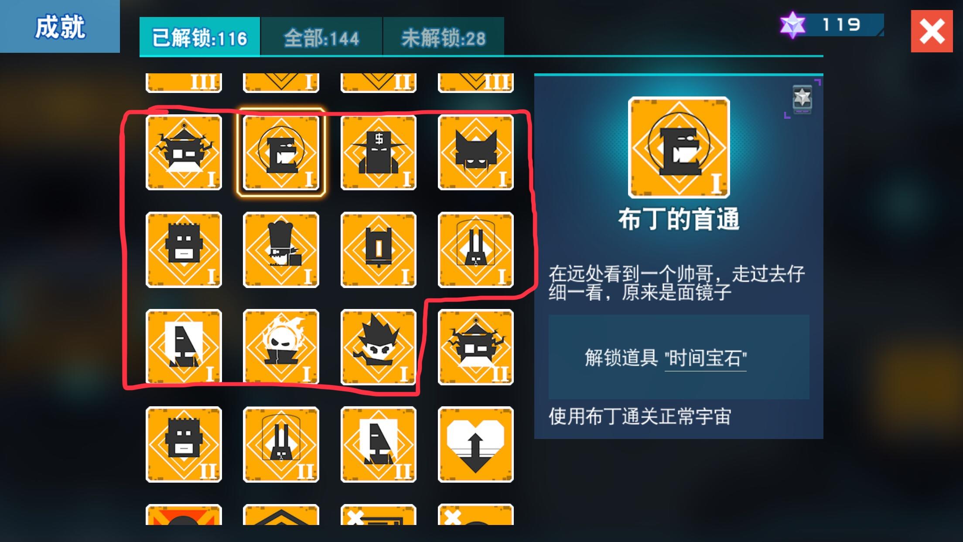Tap the star card icon in detail panel
Screen dimensions: 963x542
(x=802, y=99)
